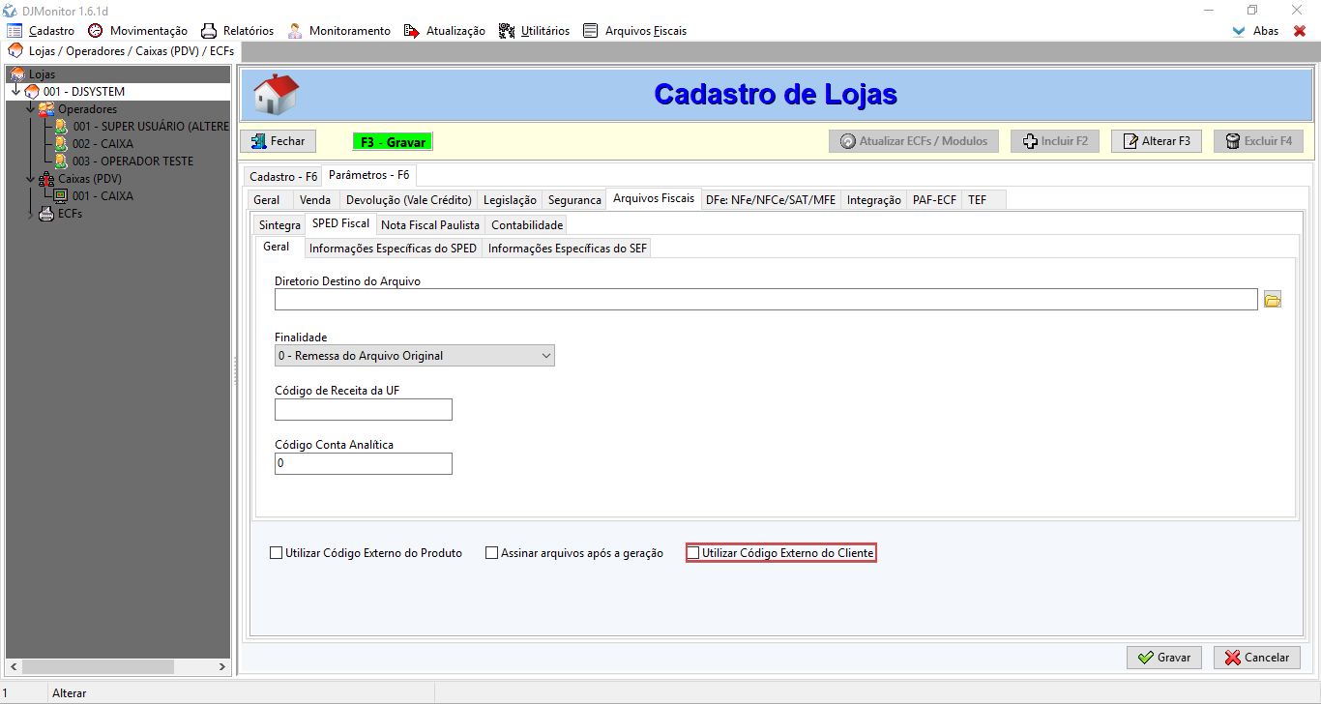Click the red X icon beside Abas
Image resolution: width=1321 pixels, height=704 pixels.
pos(1299,31)
